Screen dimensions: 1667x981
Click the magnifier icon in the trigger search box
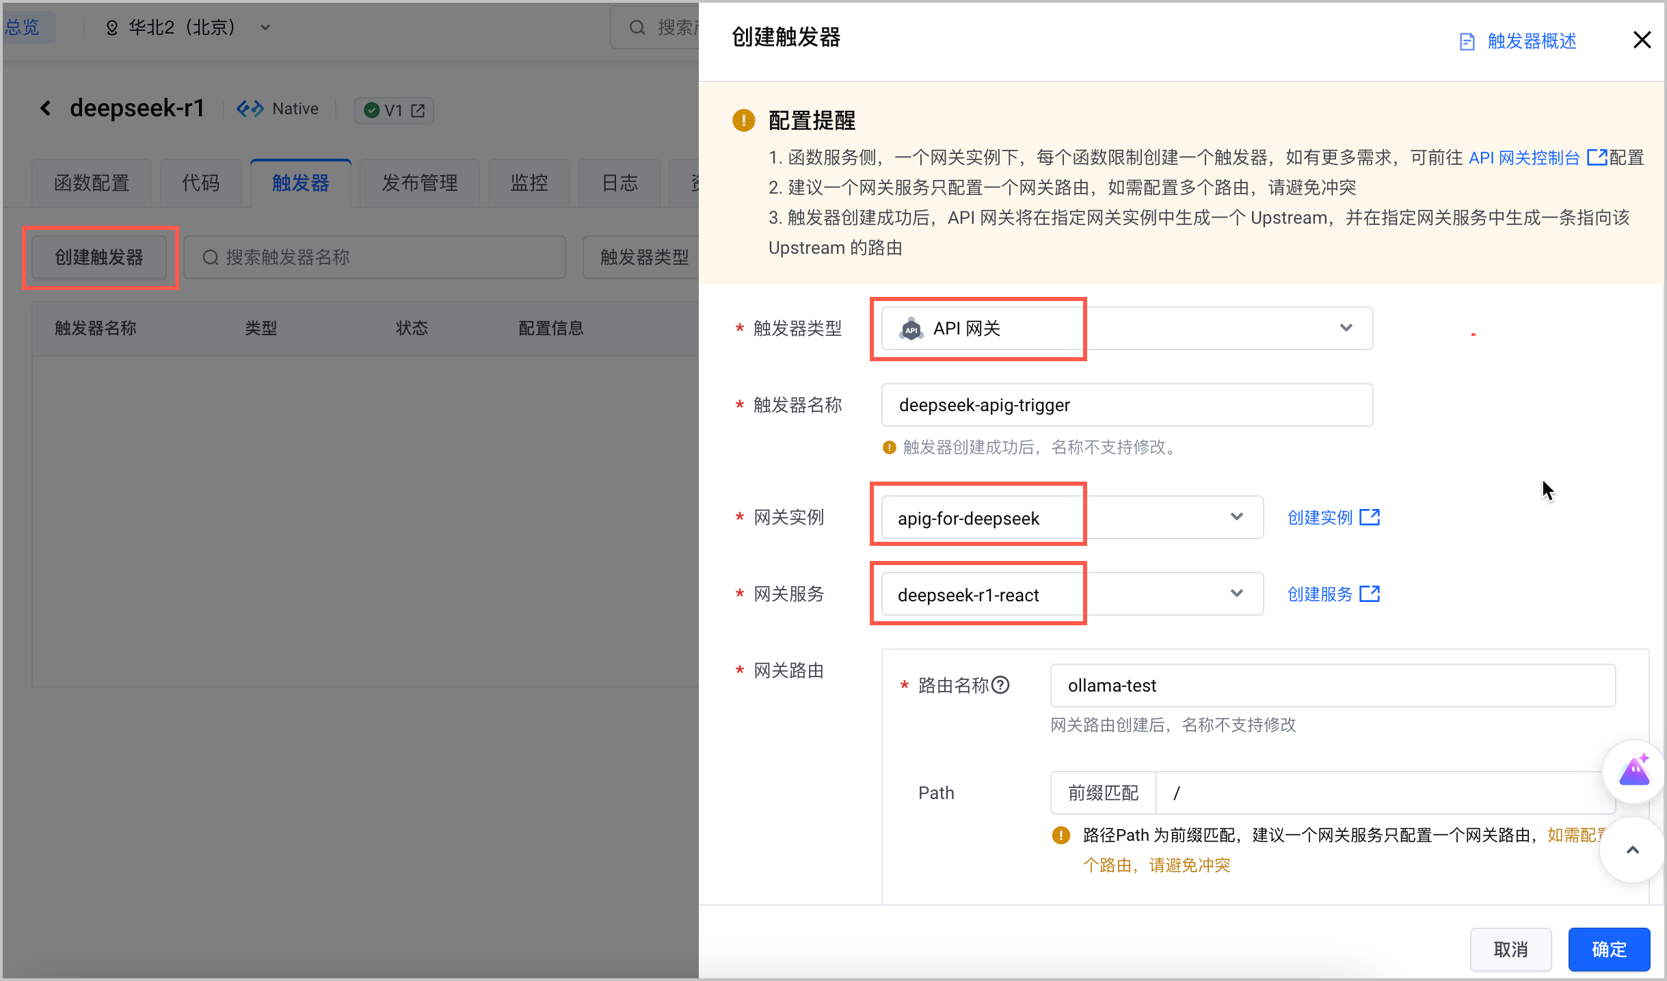[211, 257]
